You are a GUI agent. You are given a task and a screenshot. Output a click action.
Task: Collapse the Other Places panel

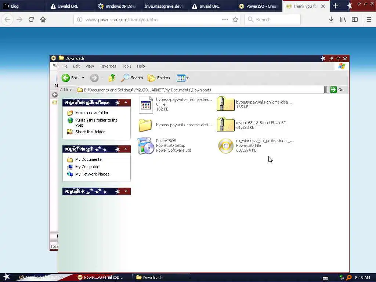point(126,149)
